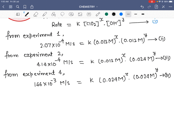
Task: Bookmark the current page
Action: 25,7
